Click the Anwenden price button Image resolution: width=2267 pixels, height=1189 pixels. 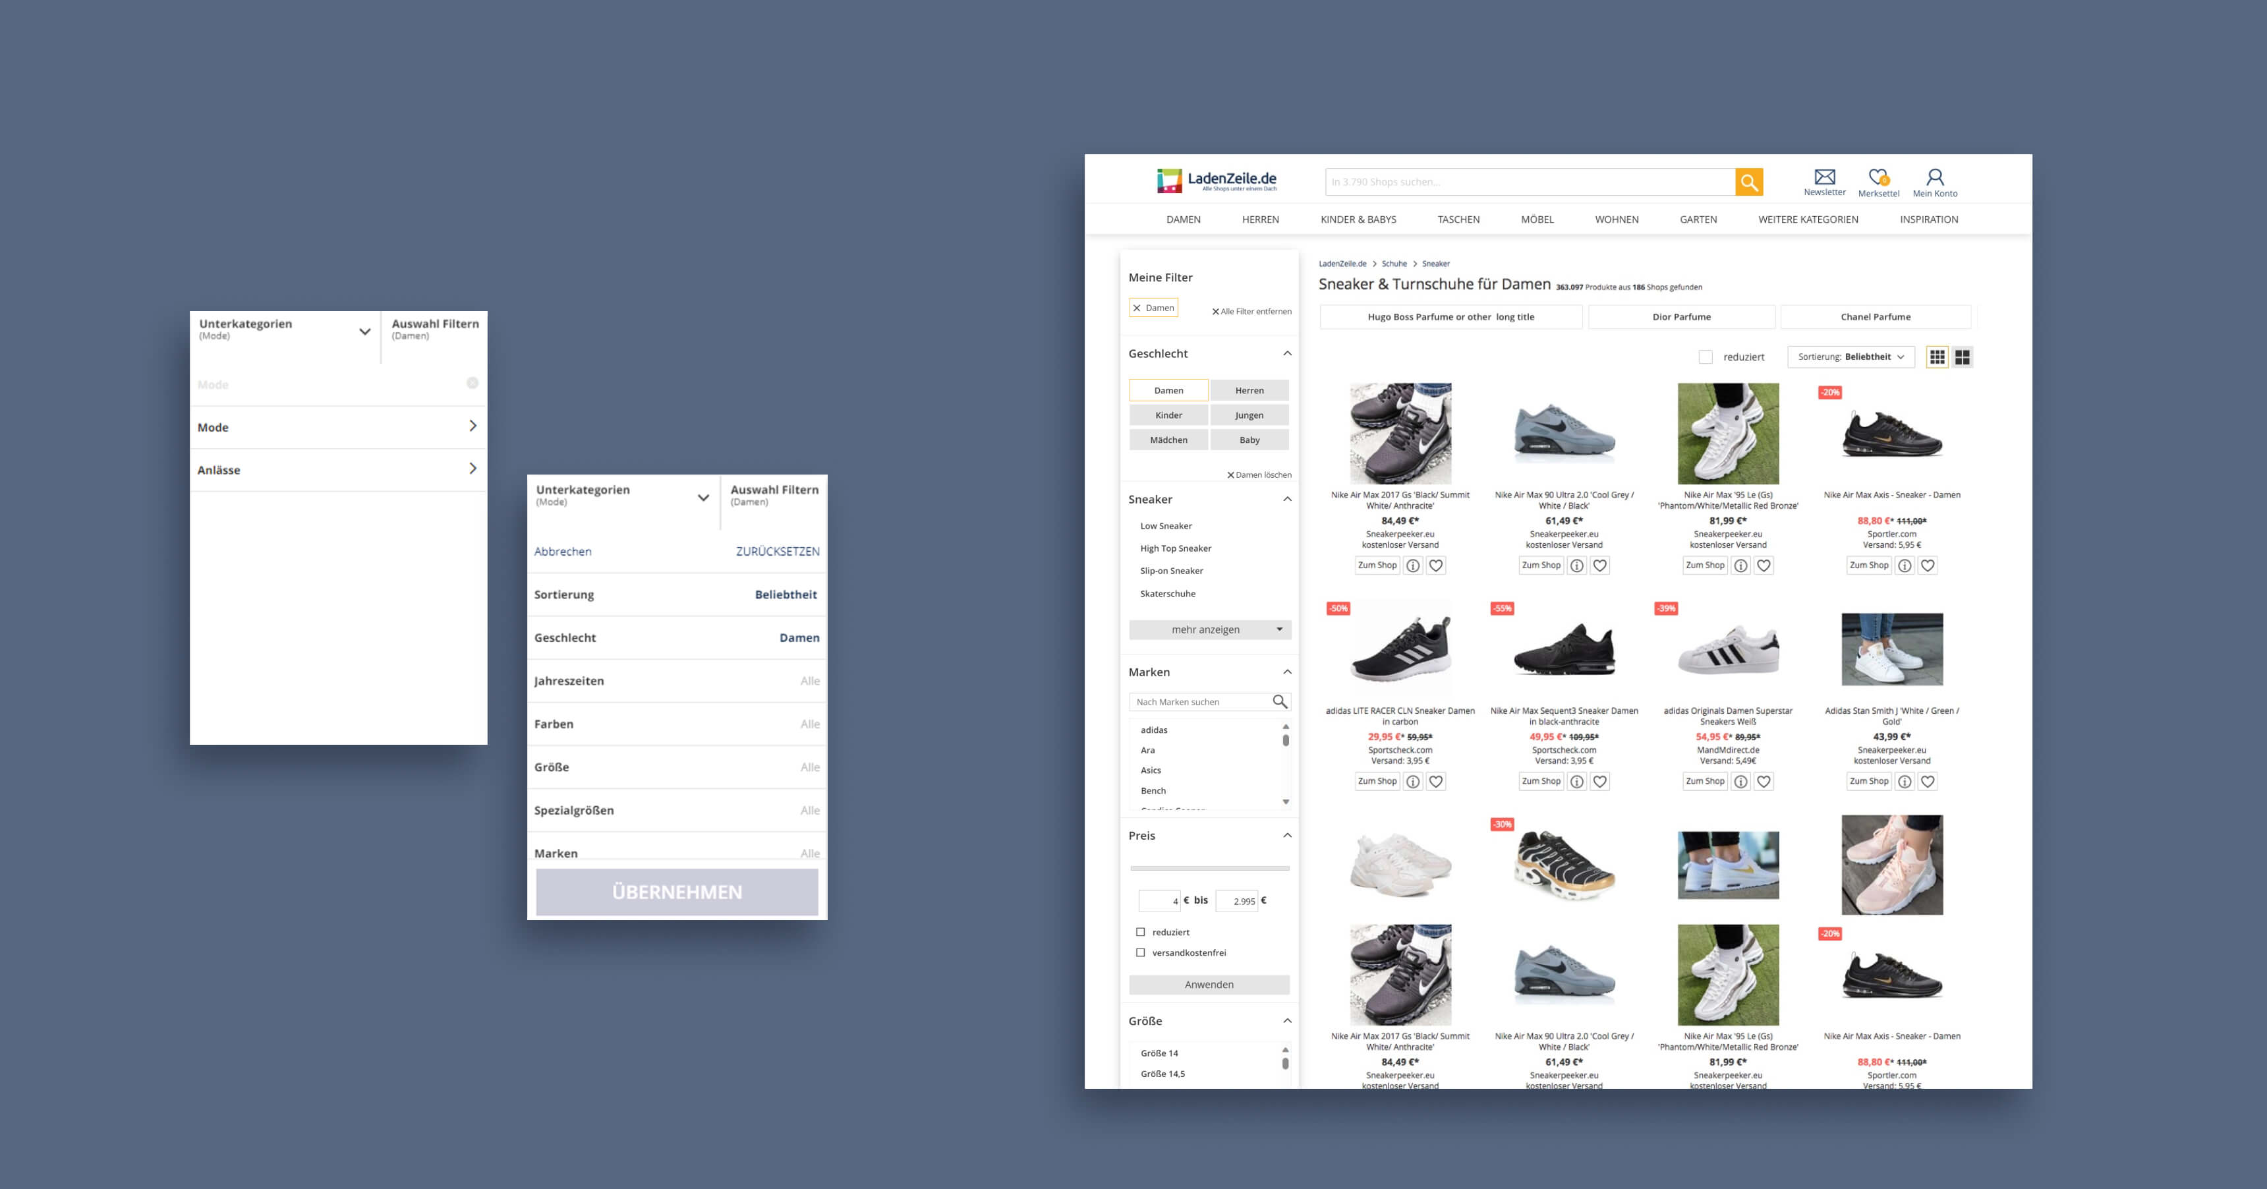point(1209,985)
